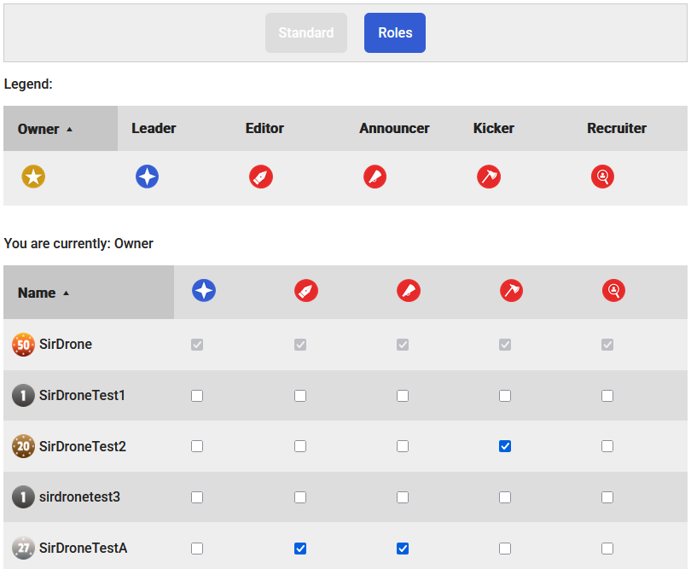The width and height of the screenshot is (691, 569).
Task: Click the red Editor icon in legend
Action: click(x=260, y=177)
